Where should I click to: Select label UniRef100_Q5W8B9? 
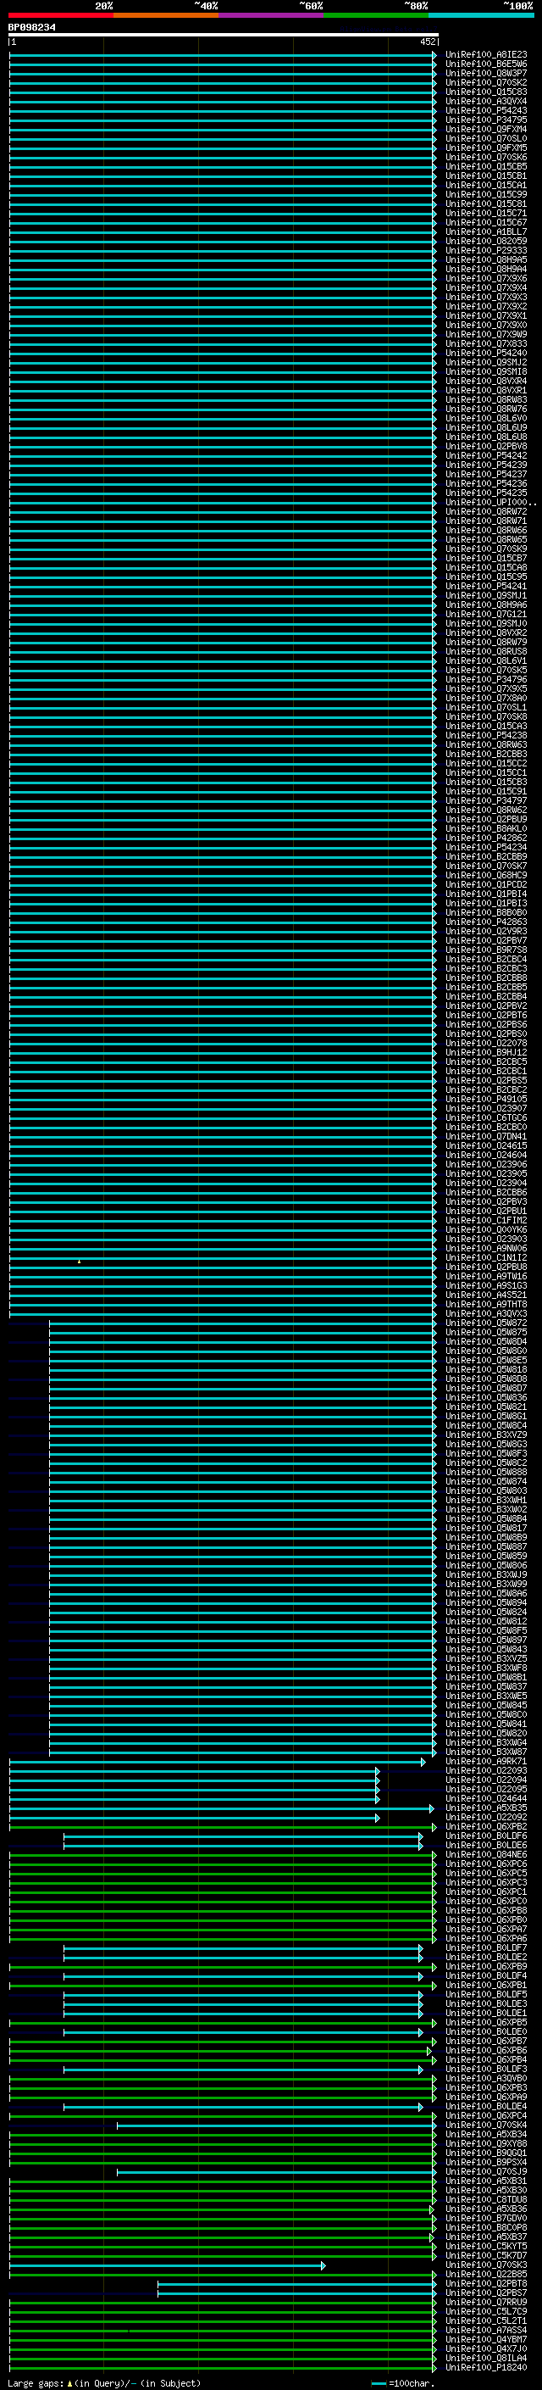486,1537
